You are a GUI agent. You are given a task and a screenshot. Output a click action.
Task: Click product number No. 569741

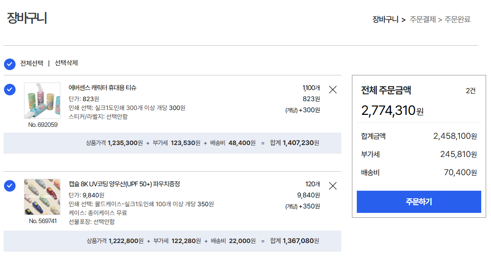click(x=43, y=221)
